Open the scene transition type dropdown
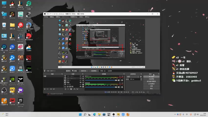 point(133,77)
